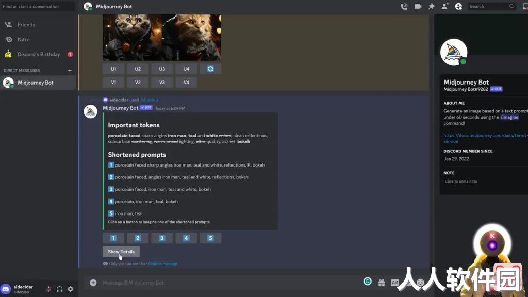528x297 pixels.
Task: Open Midjourney Bot avatar in message
Action: [90, 111]
